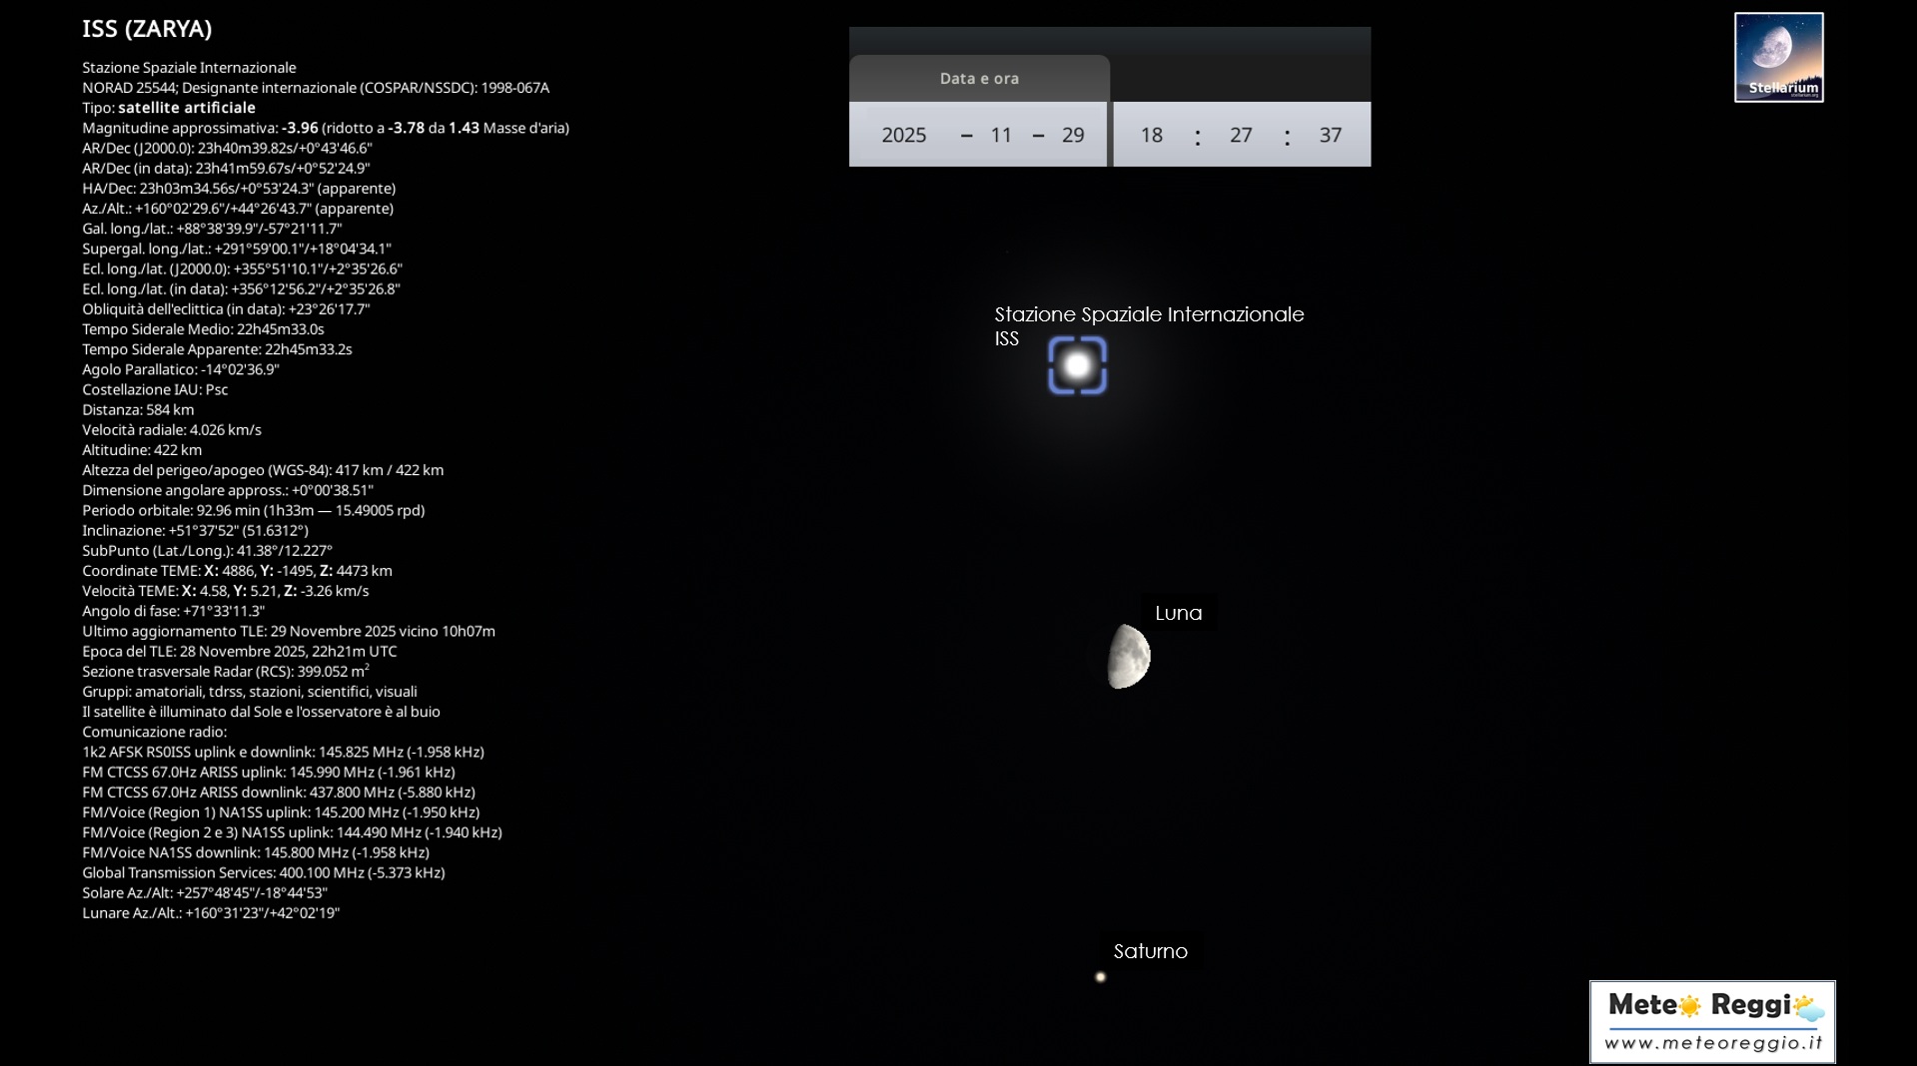Click the 'Luna' label
The image size is (1917, 1066).
click(x=1178, y=613)
